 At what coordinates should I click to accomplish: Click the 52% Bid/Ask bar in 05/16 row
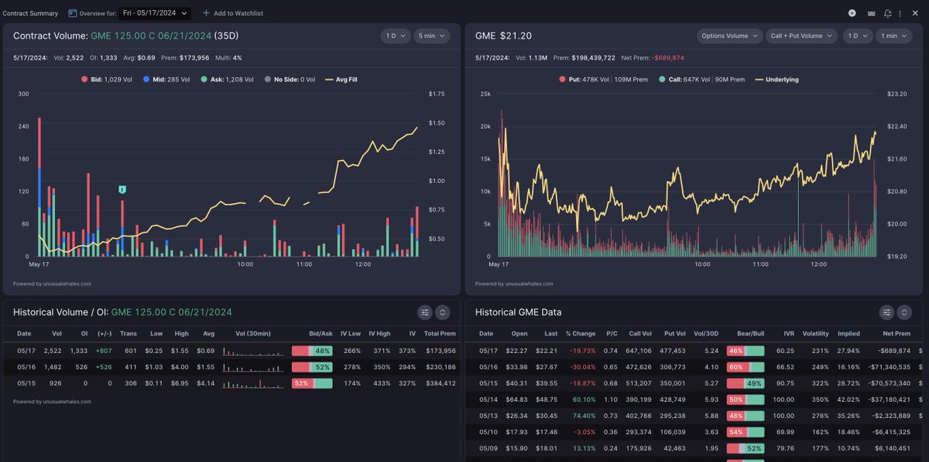click(312, 367)
